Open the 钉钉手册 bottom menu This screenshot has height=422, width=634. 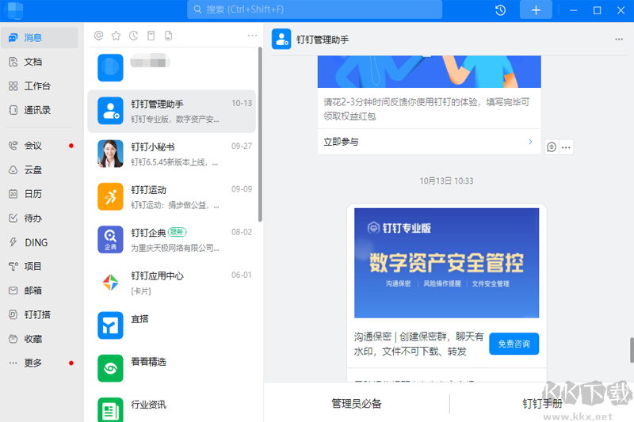click(x=542, y=404)
